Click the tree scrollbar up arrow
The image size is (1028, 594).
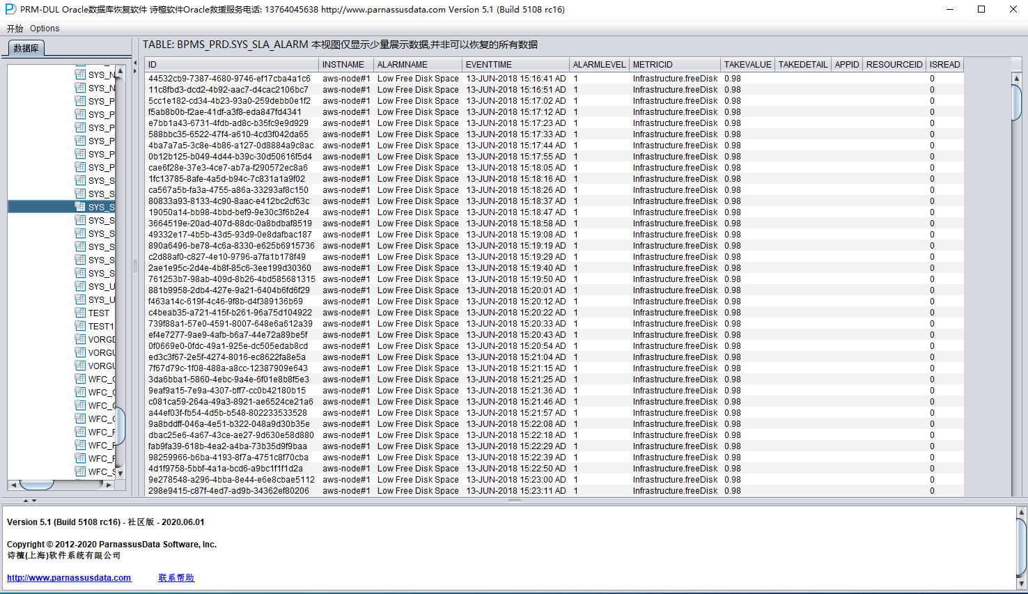coord(120,70)
